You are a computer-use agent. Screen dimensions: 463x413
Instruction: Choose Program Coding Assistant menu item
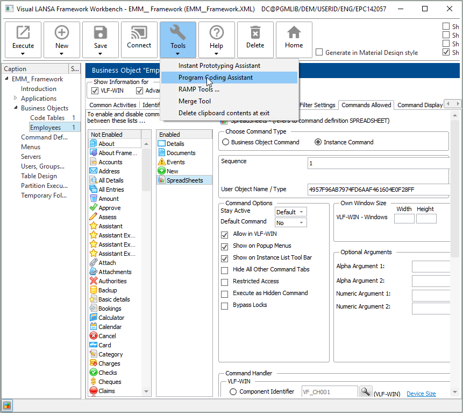215,78
